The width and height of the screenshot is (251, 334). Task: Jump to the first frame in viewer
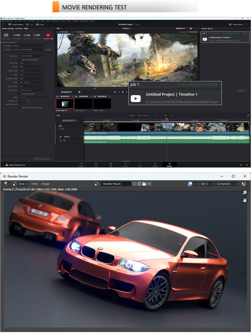tap(115, 92)
